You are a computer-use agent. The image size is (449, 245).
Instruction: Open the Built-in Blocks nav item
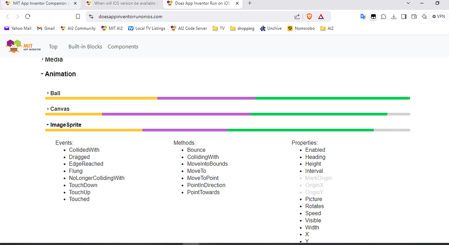(x=85, y=46)
